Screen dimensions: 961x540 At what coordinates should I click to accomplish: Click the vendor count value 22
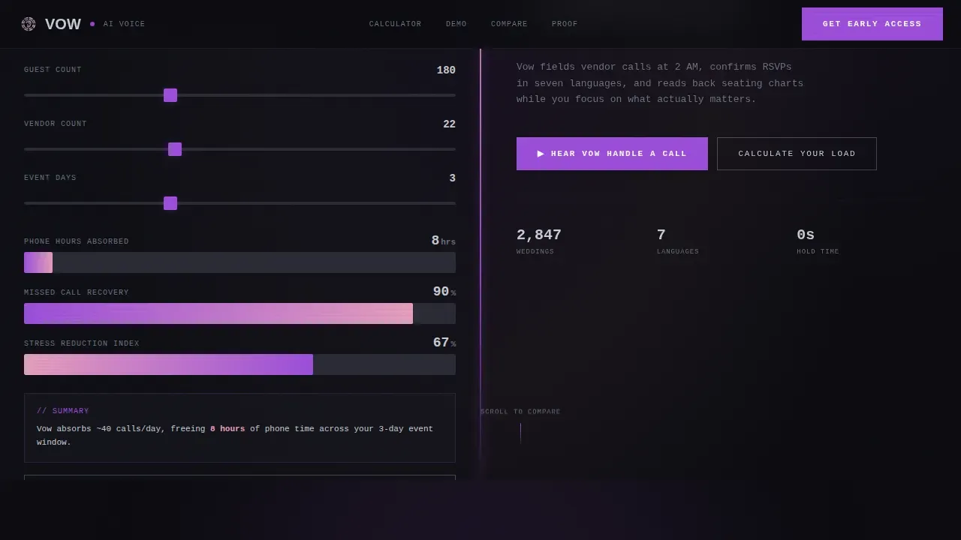[x=449, y=124]
